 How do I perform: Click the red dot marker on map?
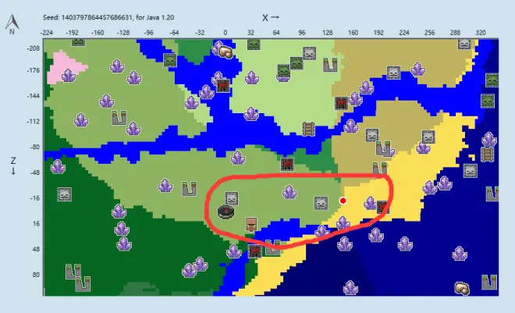click(343, 201)
